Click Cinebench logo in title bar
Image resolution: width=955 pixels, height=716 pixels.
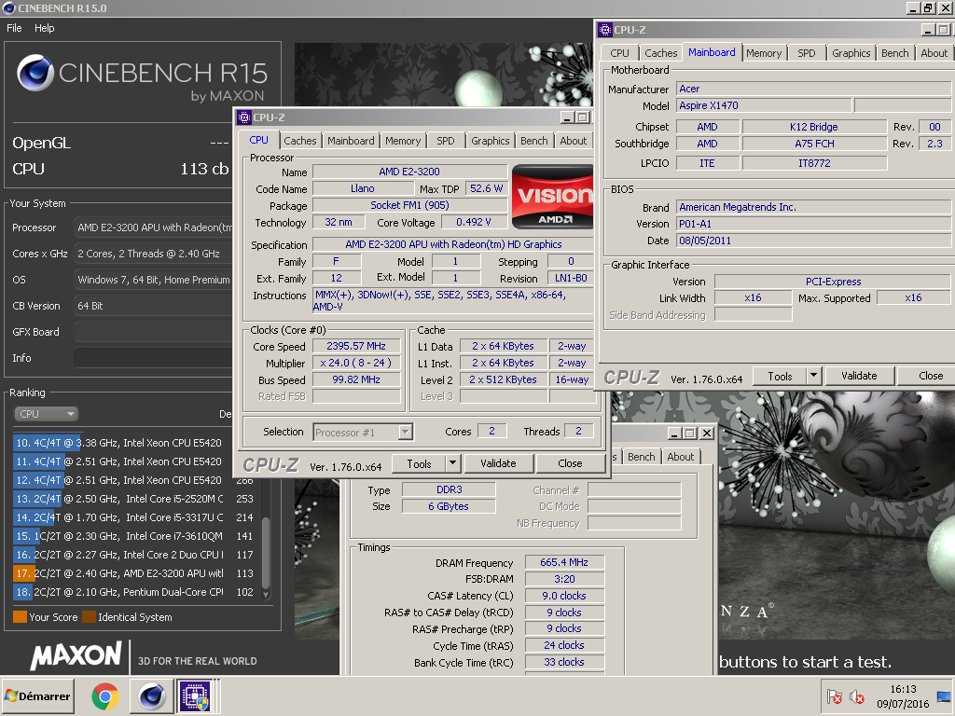[x=9, y=7]
